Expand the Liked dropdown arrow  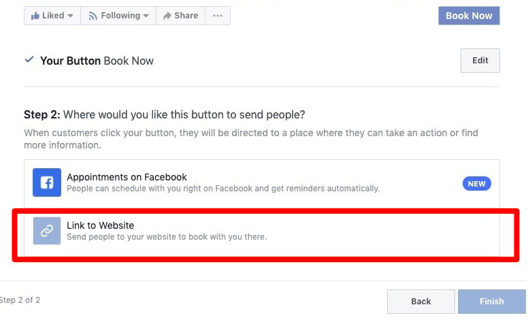click(70, 16)
